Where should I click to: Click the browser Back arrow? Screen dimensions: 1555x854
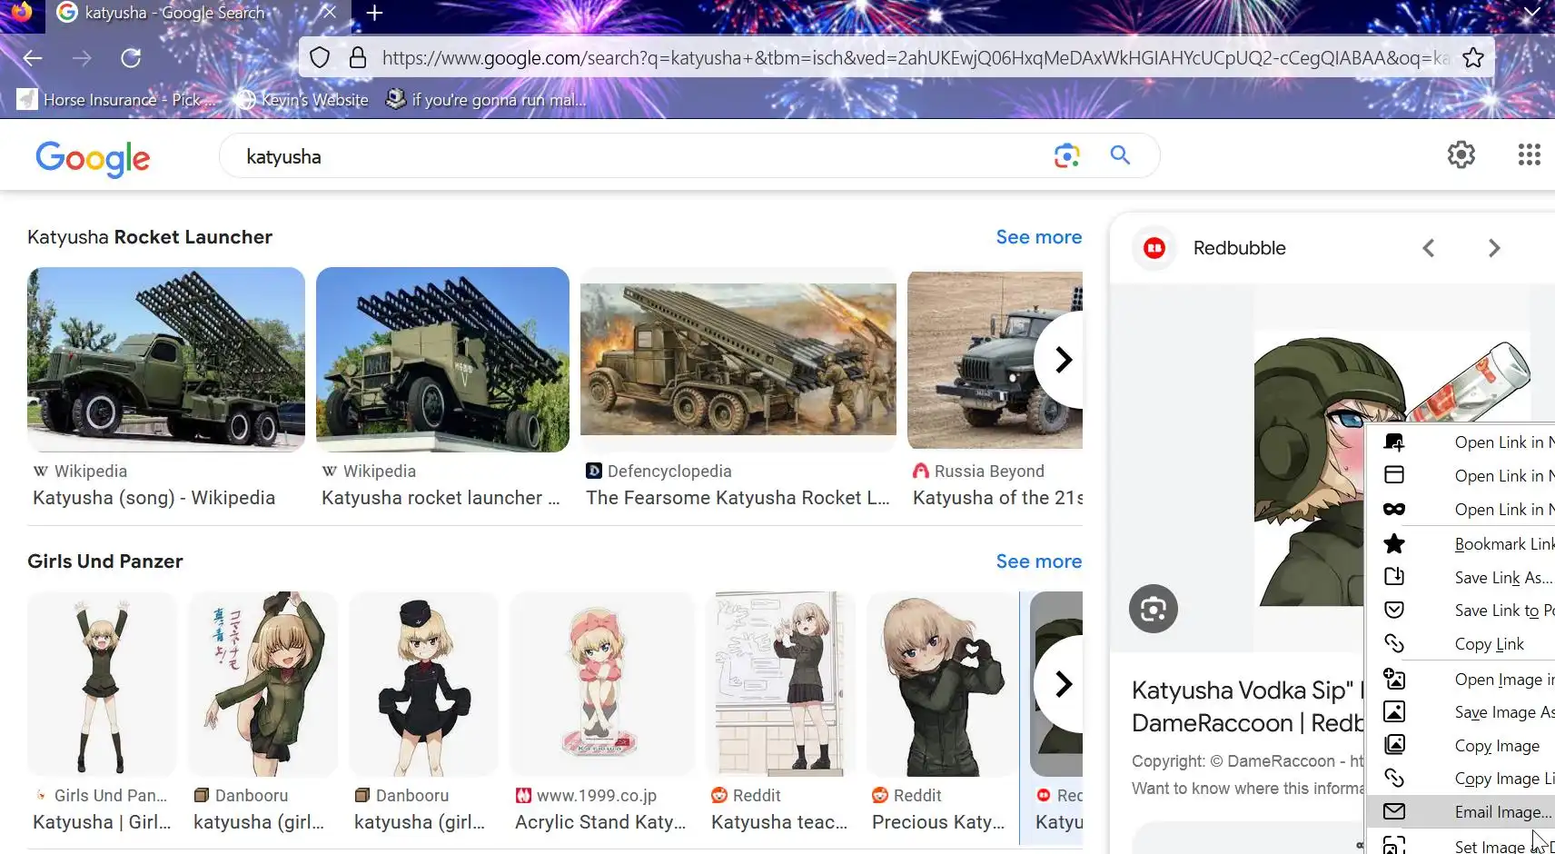pos(33,58)
